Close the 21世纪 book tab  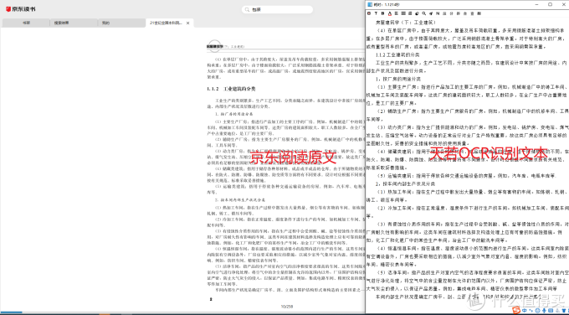coord(187,23)
